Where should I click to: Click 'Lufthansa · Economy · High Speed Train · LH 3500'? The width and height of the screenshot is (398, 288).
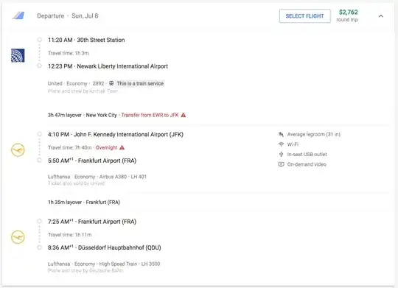click(x=104, y=264)
